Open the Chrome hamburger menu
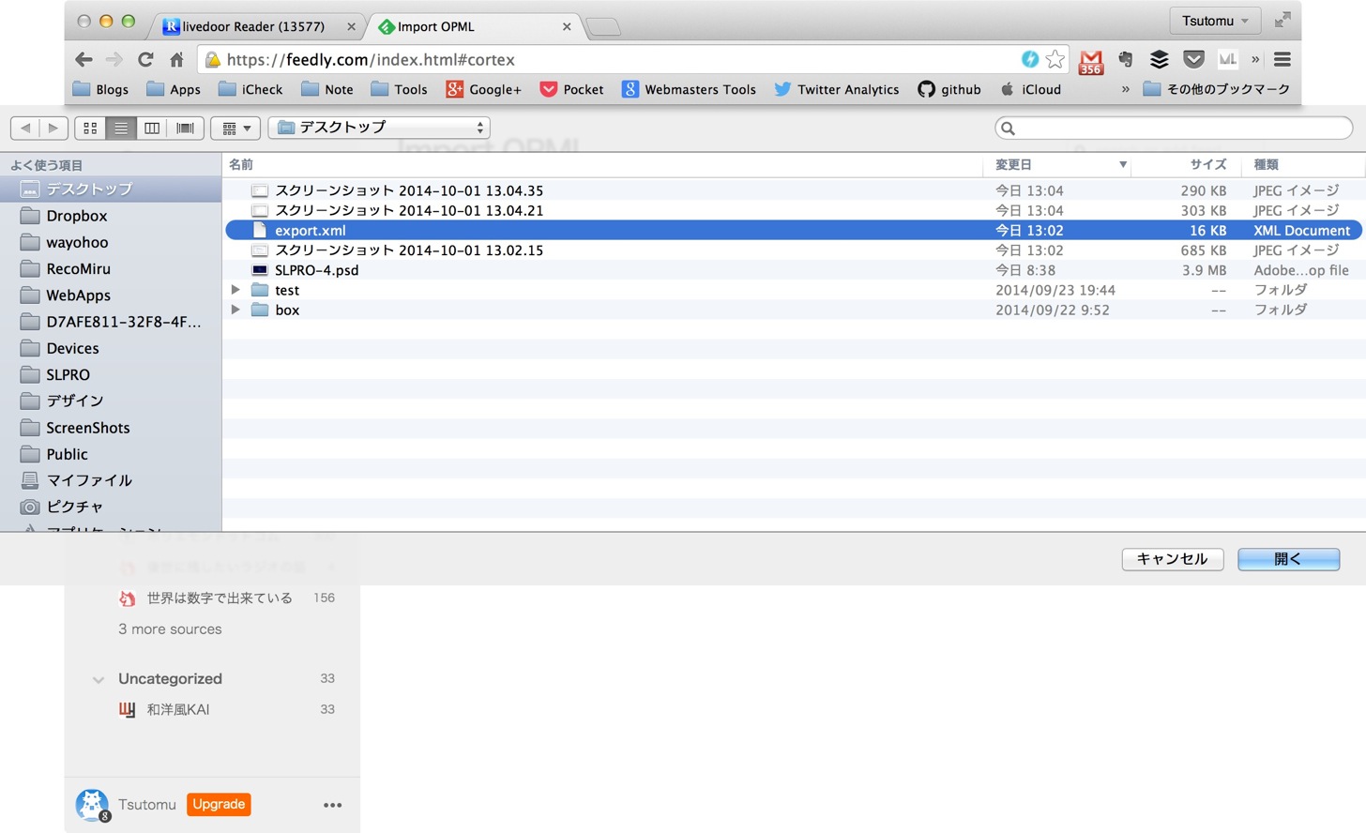1366x833 pixels. pyautogui.click(x=1283, y=59)
